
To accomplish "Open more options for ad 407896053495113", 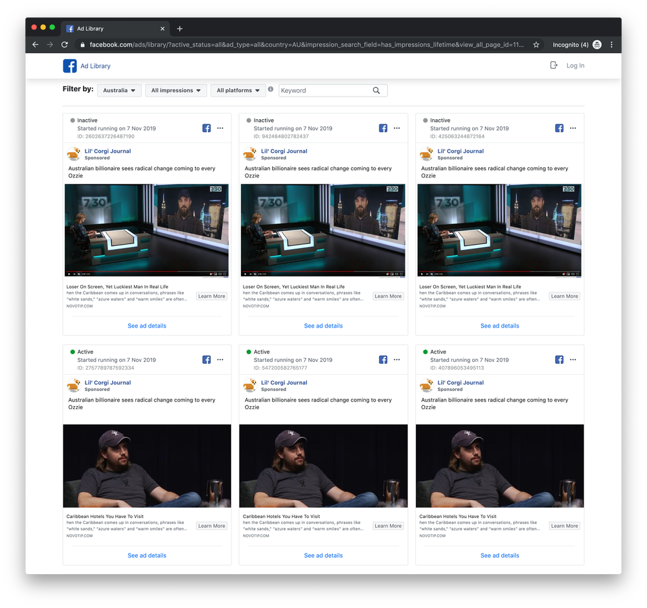I will pos(573,360).
